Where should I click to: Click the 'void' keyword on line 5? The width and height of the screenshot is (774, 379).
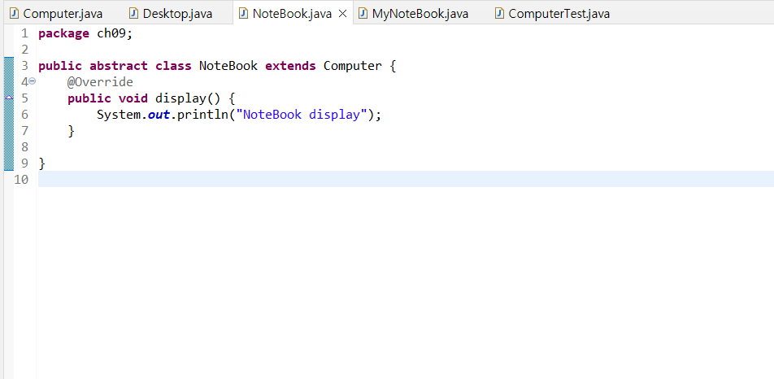click(x=133, y=98)
